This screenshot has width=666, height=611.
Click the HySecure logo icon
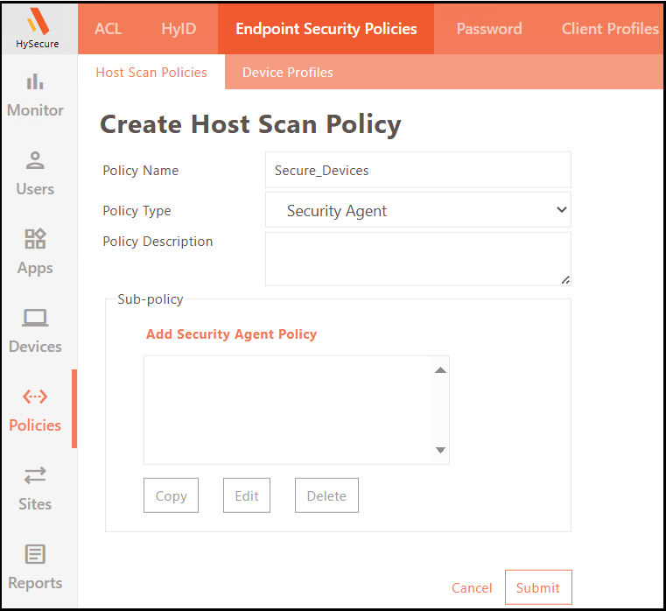click(x=38, y=22)
